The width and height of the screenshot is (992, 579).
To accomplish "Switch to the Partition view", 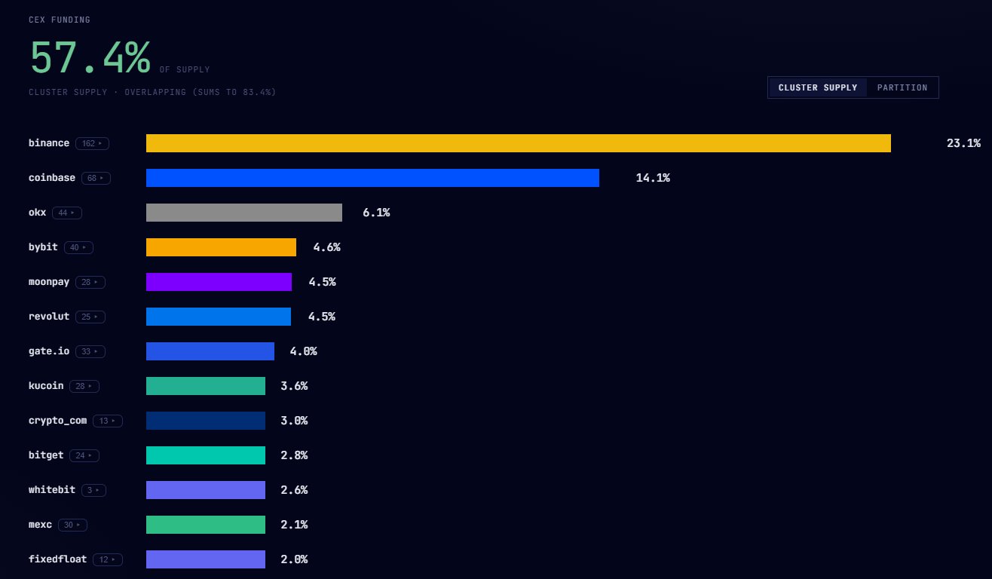I will pyautogui.click(x=902, y=87).
